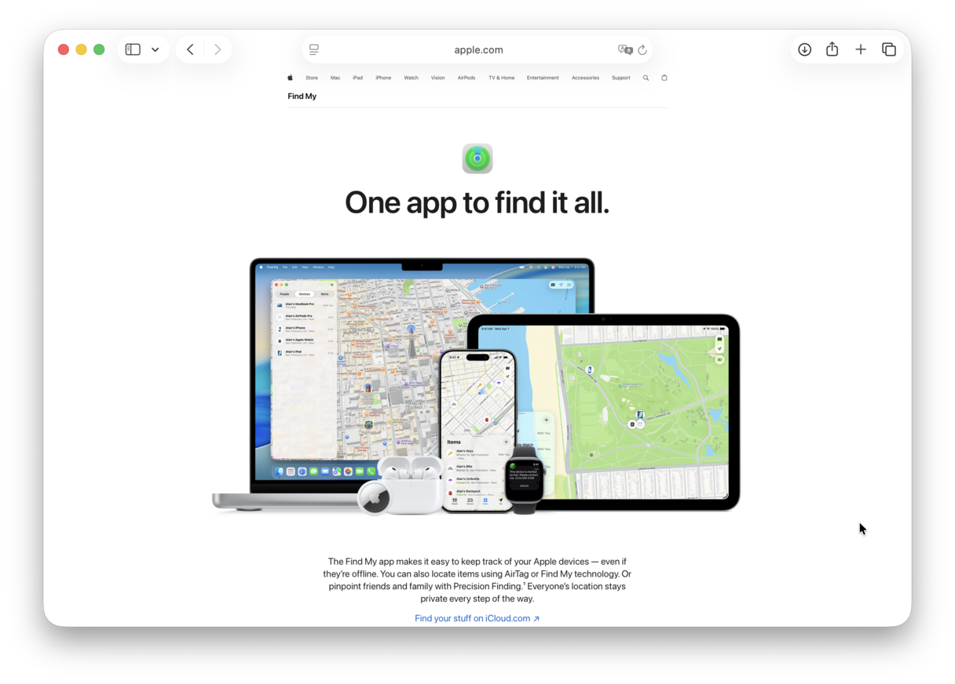Open the search magnifier icon

(646, 78)
